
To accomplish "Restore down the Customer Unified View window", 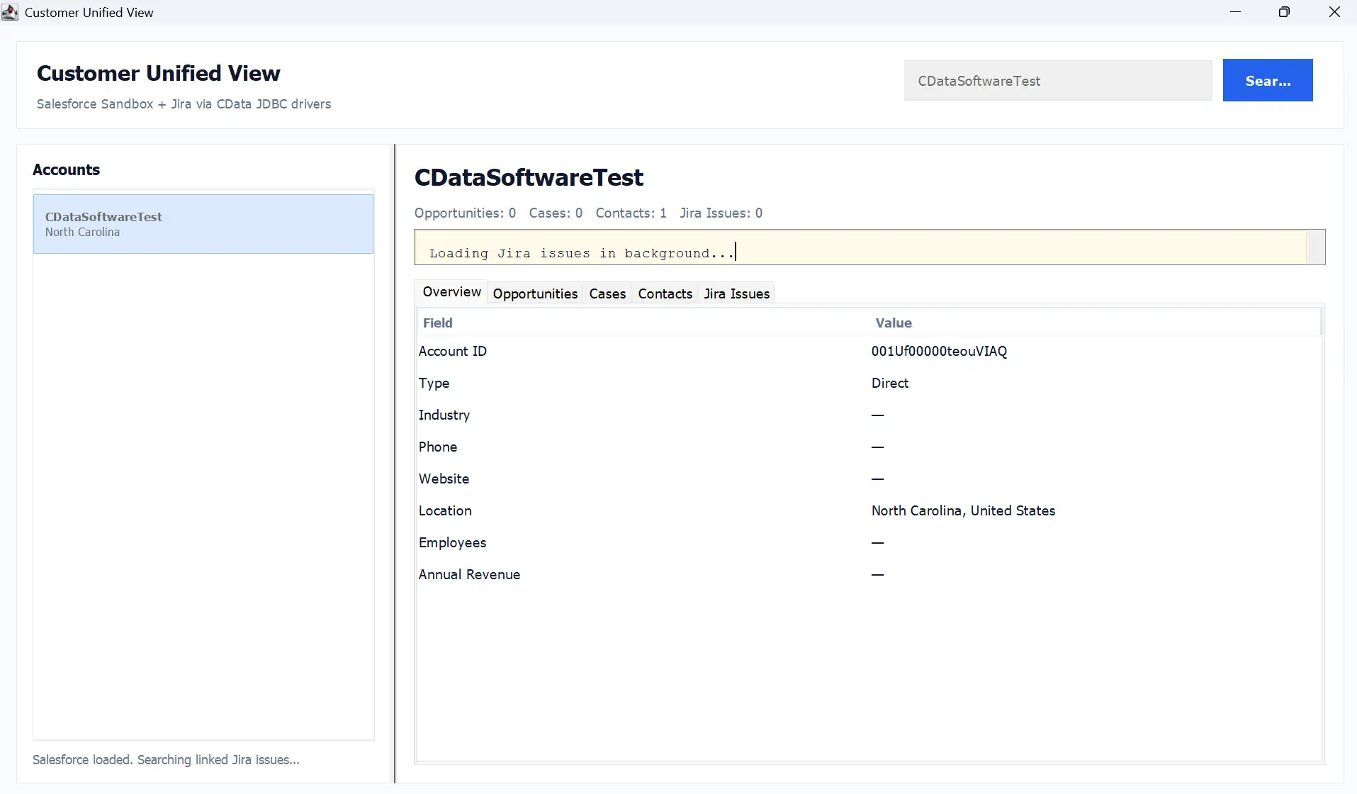I will tap(1284, 12).
